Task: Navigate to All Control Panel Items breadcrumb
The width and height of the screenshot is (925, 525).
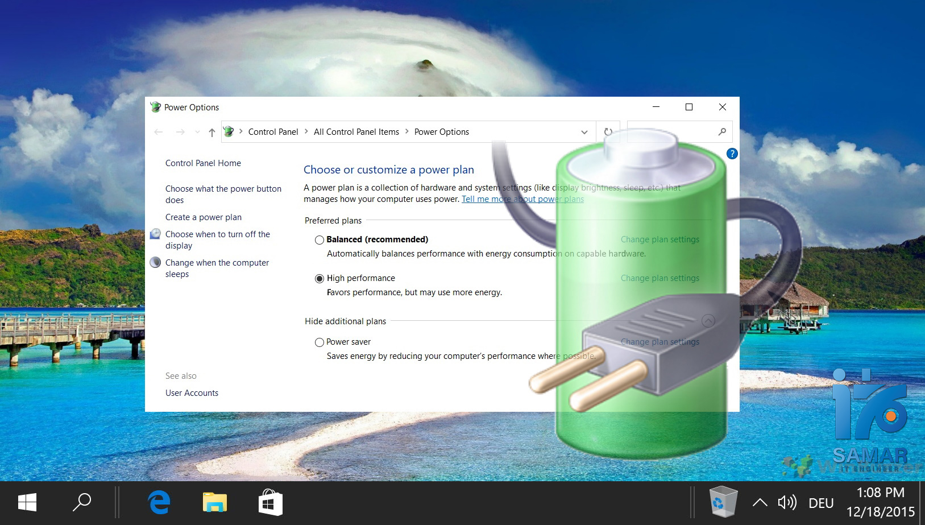Action: (356, 132)
